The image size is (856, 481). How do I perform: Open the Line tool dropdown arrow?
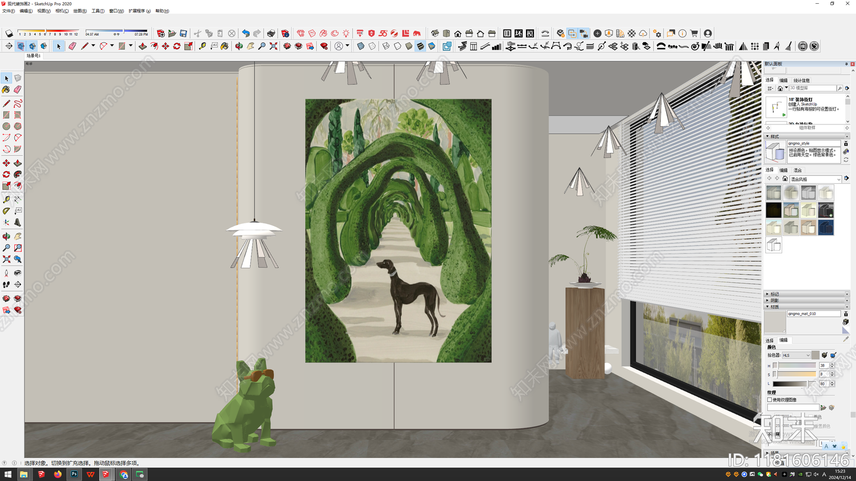click(93, 46)
